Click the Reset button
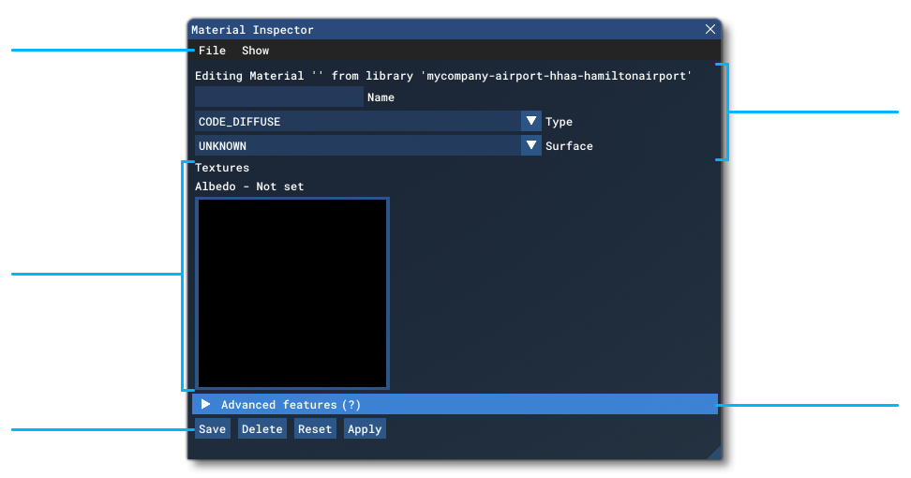This screenshot has height=478, width=911. click(x=315, y=428)
